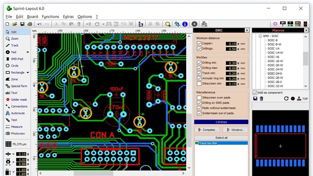The image size is (313, 176).
Task: Choose the Zone tool
Action: click(12, 79)
